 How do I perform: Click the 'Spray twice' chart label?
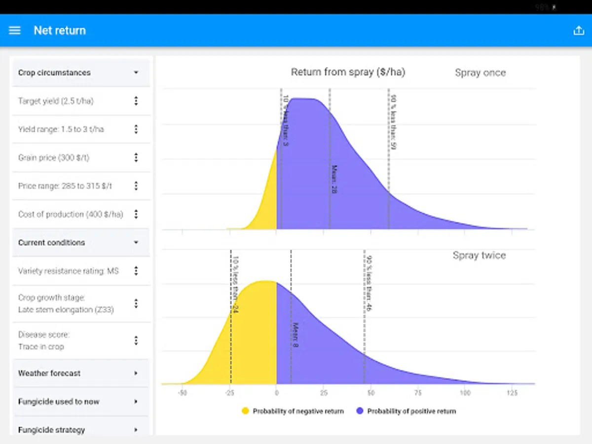point(480,256)
